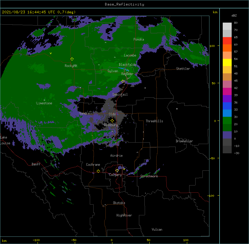Click the white 80 dBZ legend swatch
The image size is (249, 244).
tap(227, 26)
